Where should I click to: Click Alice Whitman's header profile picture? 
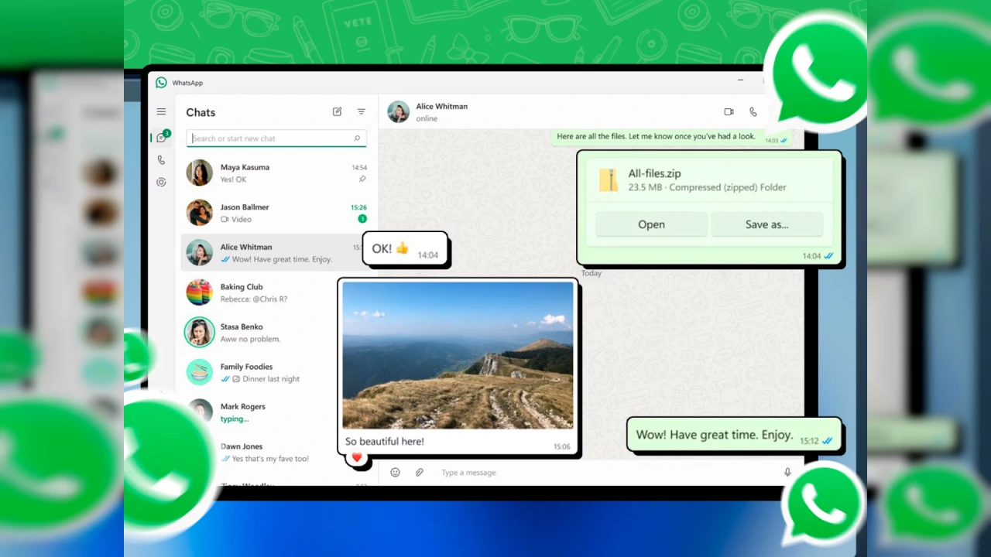pyautogui.click(x=398, y=112)
